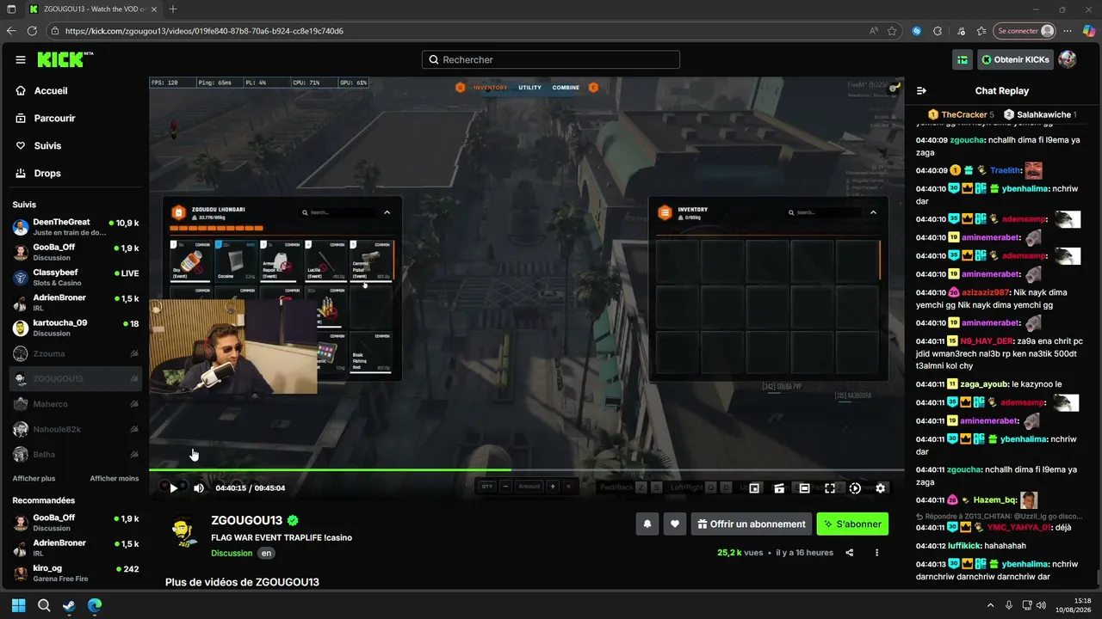Click the Obtenir KICKs button
Screen dimensions: 1102x619
pyautogui.click(x=1015, y=60)
